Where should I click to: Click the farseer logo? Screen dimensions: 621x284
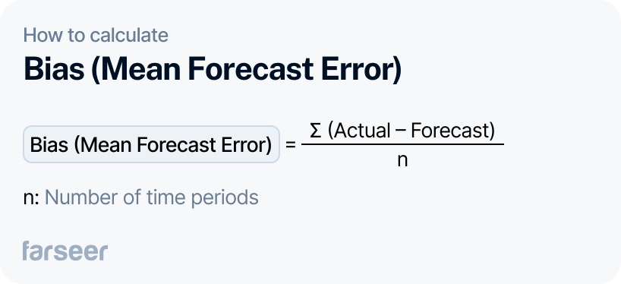tap(65, 251)
